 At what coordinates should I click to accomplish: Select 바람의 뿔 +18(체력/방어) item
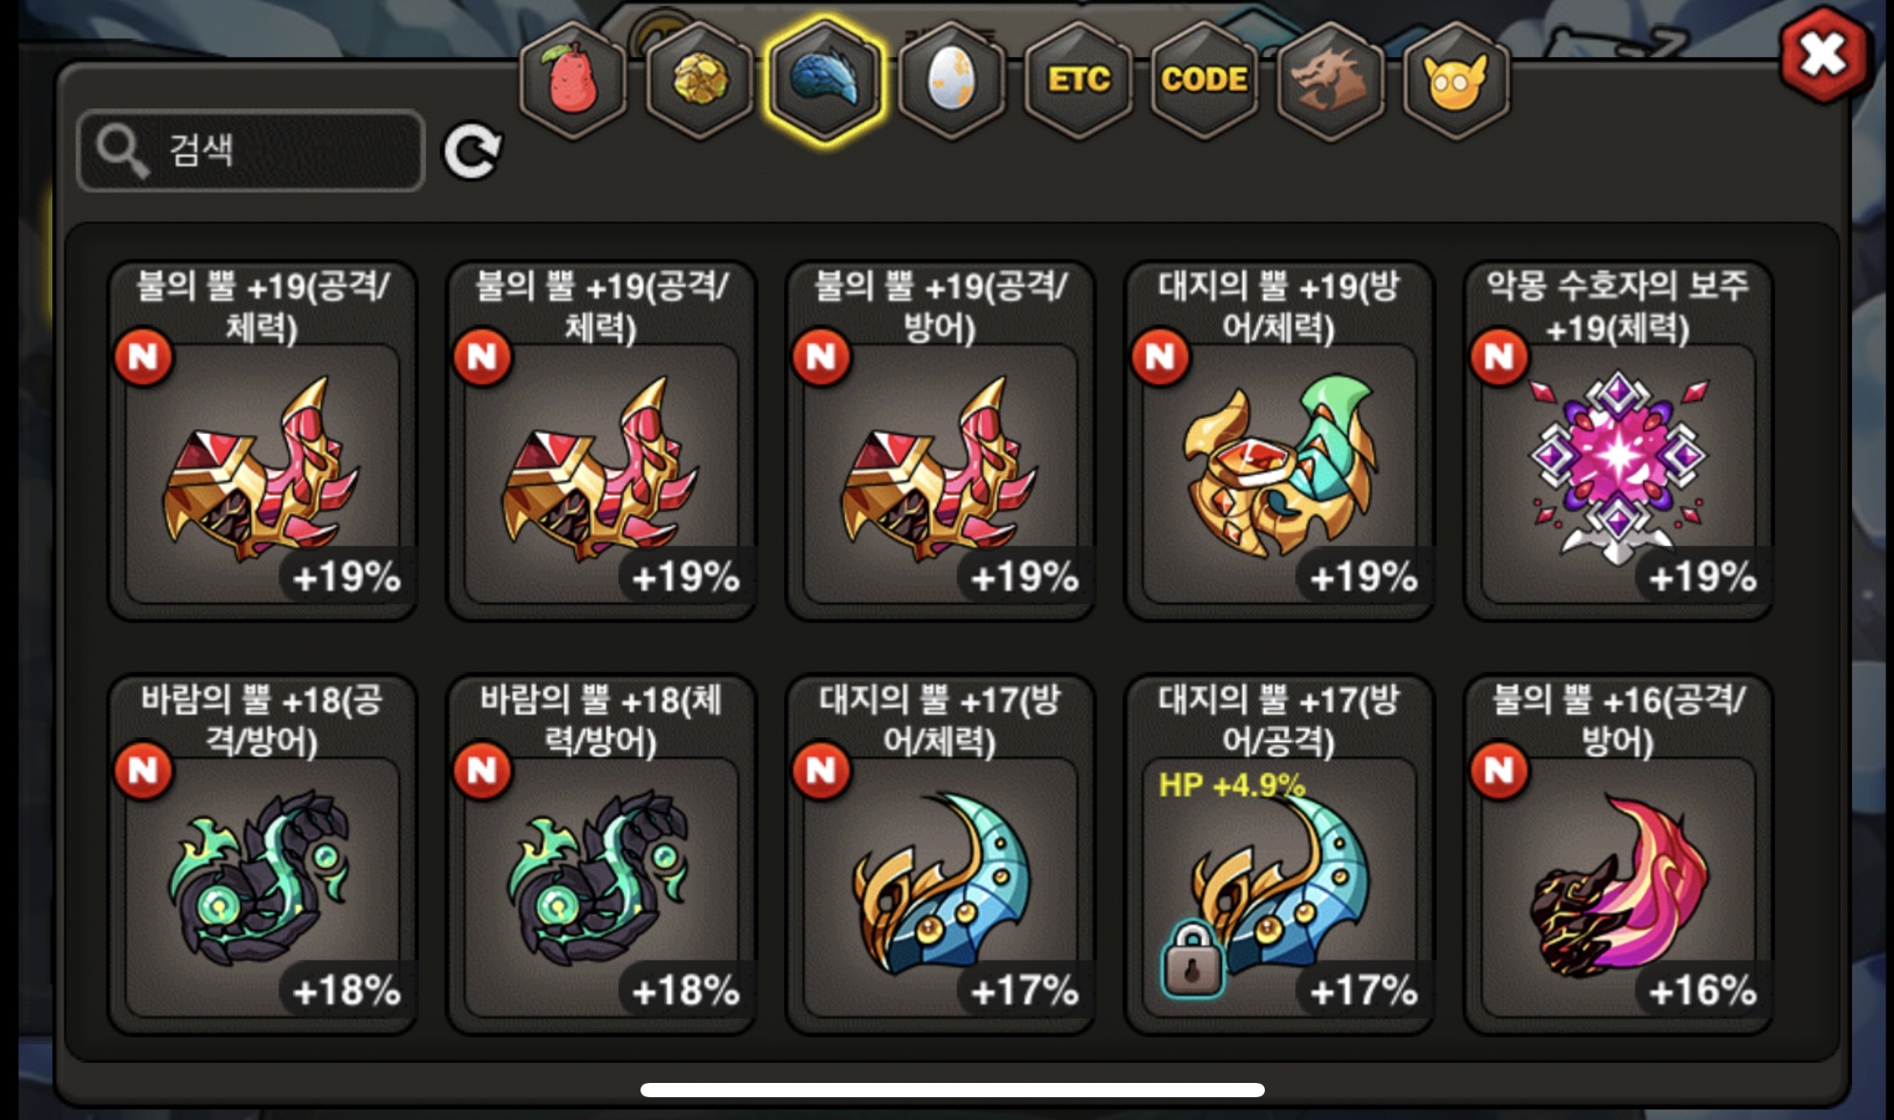click(x=601, y=854)
